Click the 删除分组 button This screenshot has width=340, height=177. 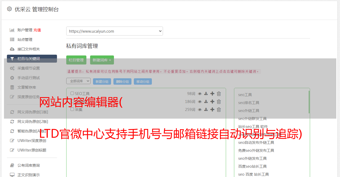pyautogui.click(x=122, y=81)
